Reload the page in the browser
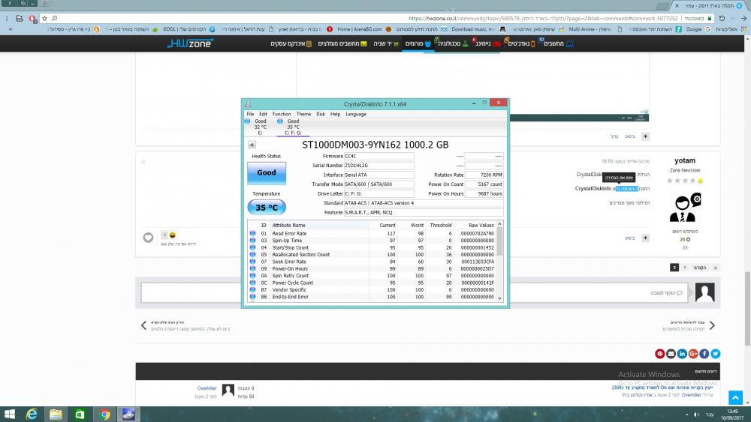 722,18
